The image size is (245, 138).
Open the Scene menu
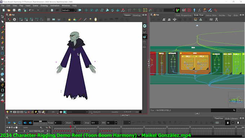(35, 6)
